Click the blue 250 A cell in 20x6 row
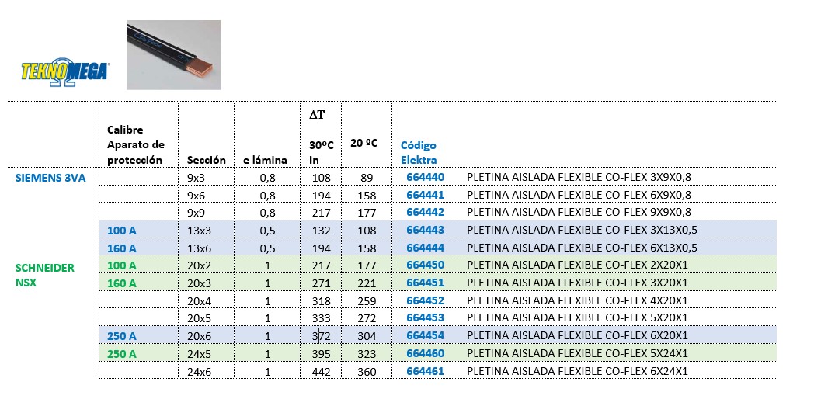 [x=121, y=336]
